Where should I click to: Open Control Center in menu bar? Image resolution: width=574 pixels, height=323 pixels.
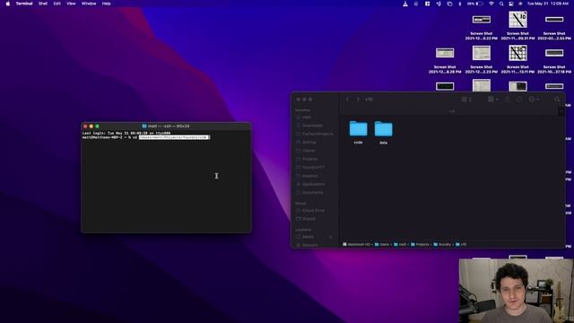(511, 4)
